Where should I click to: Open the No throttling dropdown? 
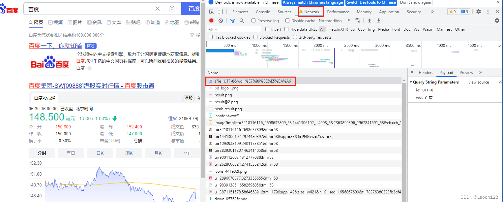[x=334, y=20]
